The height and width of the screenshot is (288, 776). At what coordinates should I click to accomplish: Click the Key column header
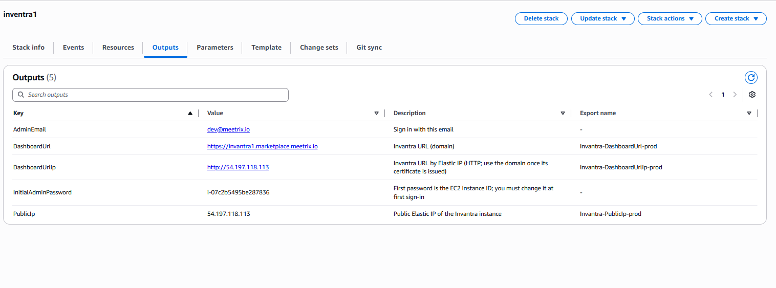(x=18, y=113)
